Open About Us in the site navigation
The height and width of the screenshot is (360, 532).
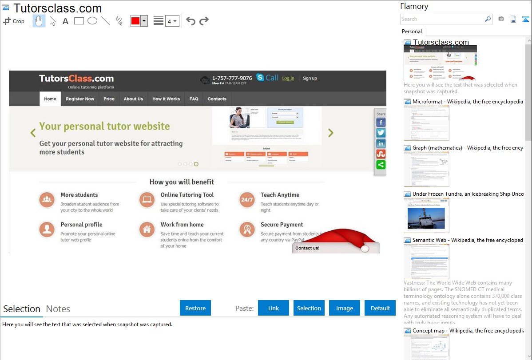tap(133, 99)
